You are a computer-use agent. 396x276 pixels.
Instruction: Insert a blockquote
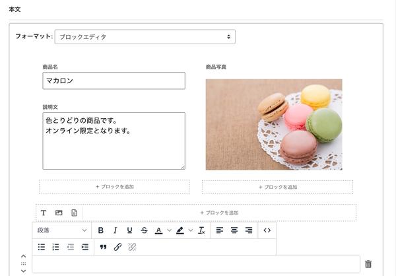coord(103,247)
